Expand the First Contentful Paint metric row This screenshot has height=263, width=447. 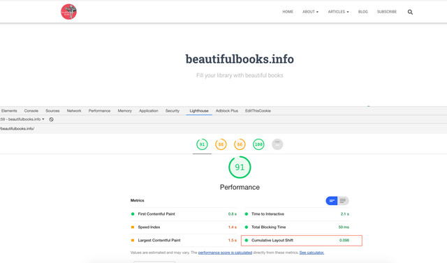(184, 214)
